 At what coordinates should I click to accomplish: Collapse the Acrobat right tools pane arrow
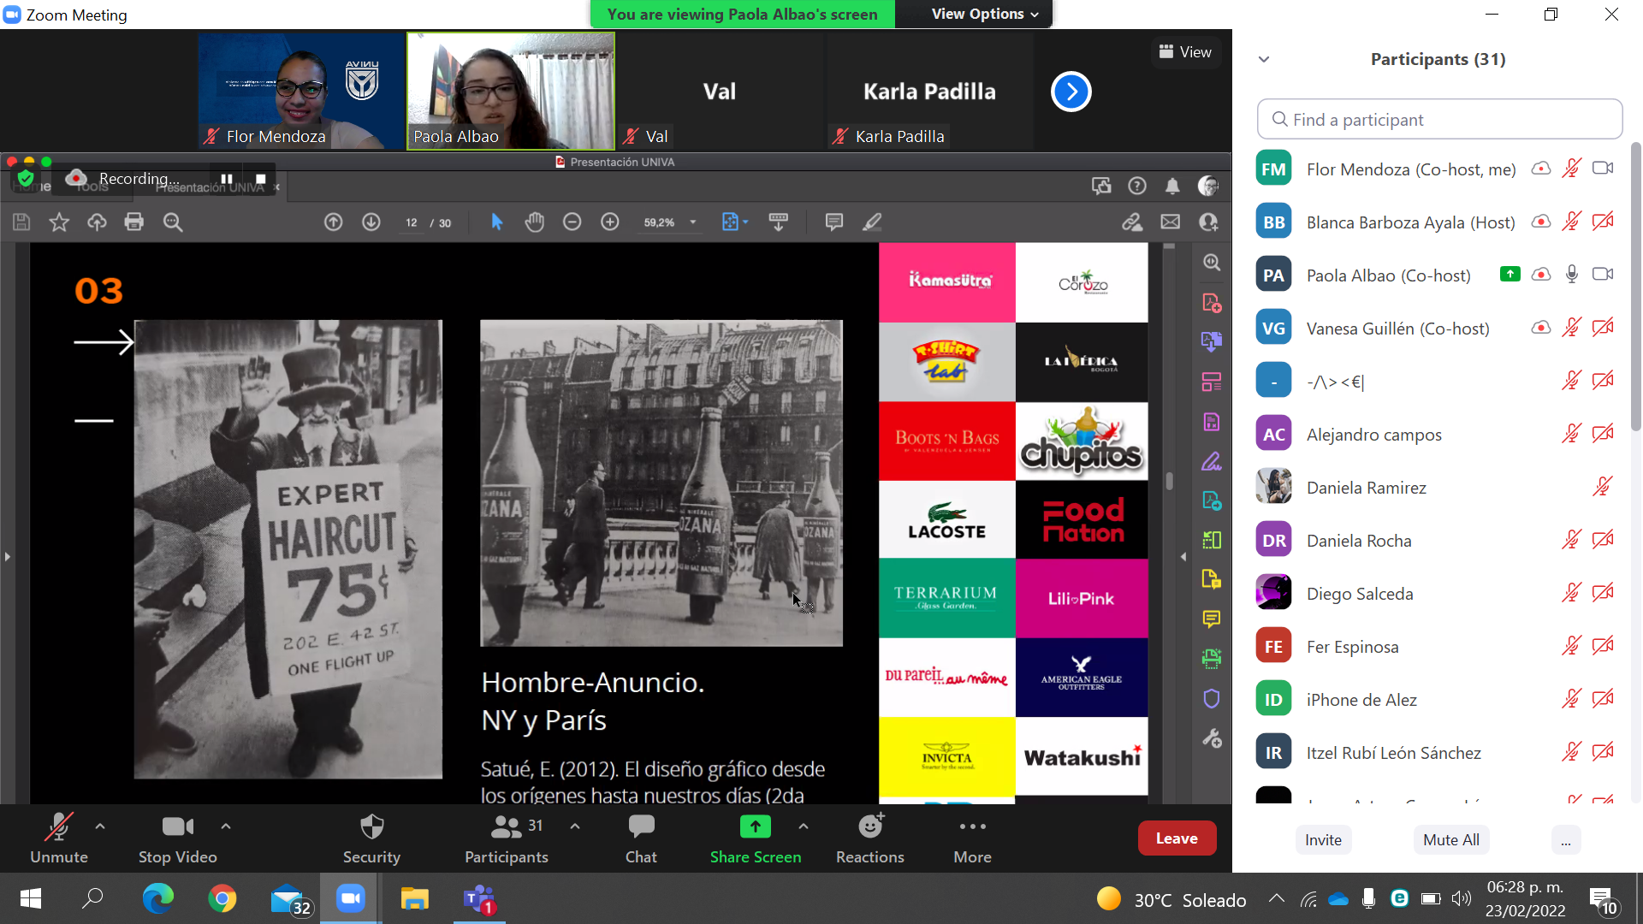[1183, 557]
